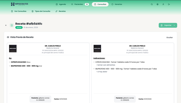Go back using the left arrow

(6, 25)
